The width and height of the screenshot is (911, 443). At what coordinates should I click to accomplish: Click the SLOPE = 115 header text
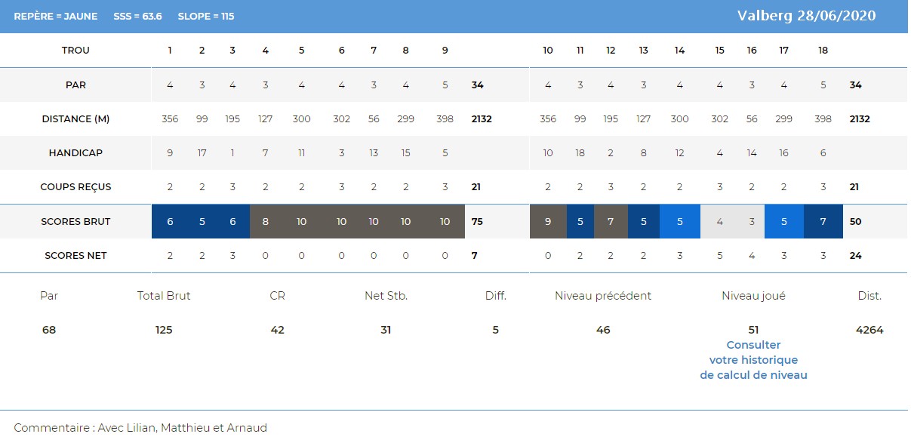pos(205,16)
